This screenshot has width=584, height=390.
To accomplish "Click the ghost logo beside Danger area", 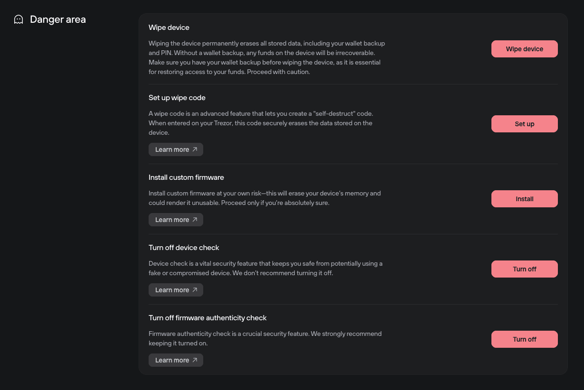I will (x=18, y=19).
